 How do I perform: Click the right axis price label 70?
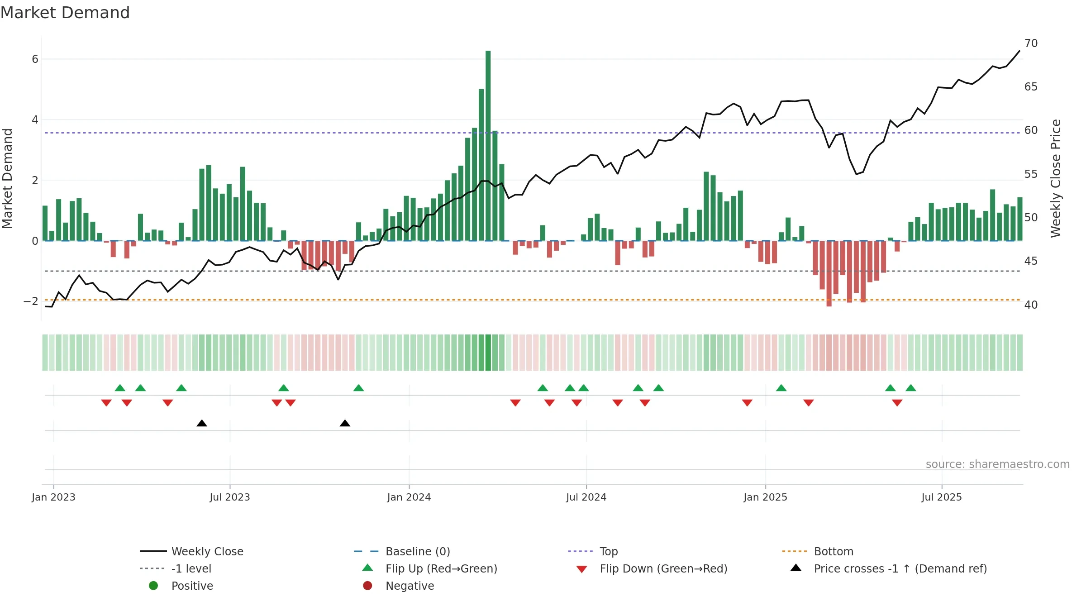pos(1031,43)
